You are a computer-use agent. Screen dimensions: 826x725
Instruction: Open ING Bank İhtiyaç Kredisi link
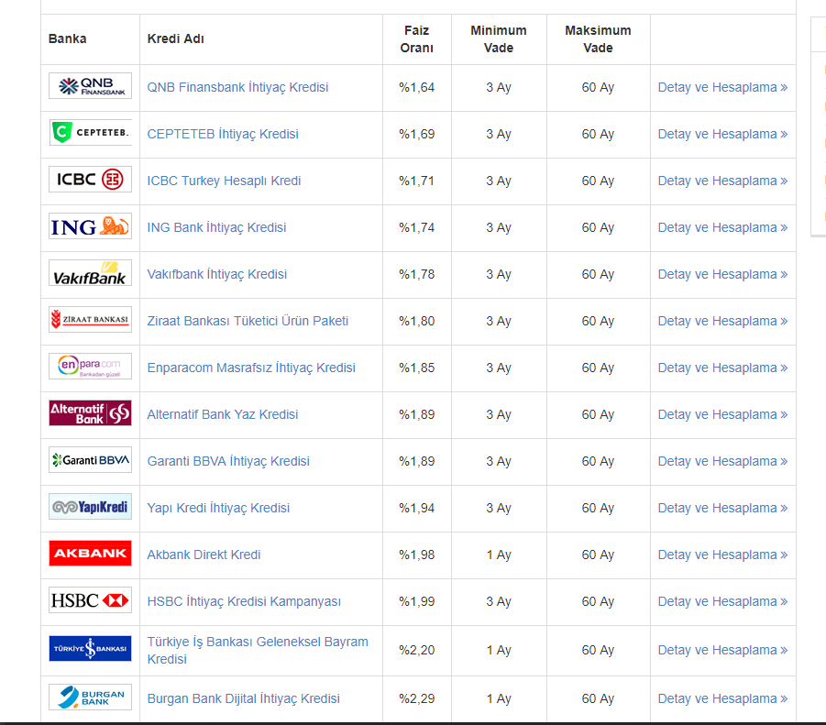pyautogui.click(x=216, y=227)
